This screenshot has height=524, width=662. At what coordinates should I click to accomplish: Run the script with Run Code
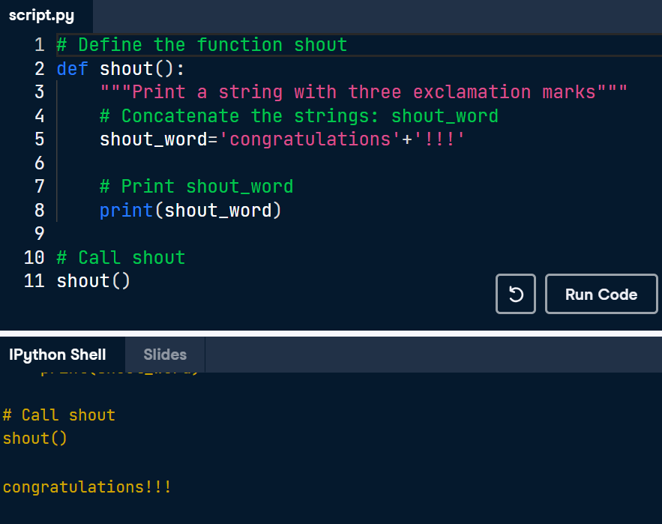(601, 294)
